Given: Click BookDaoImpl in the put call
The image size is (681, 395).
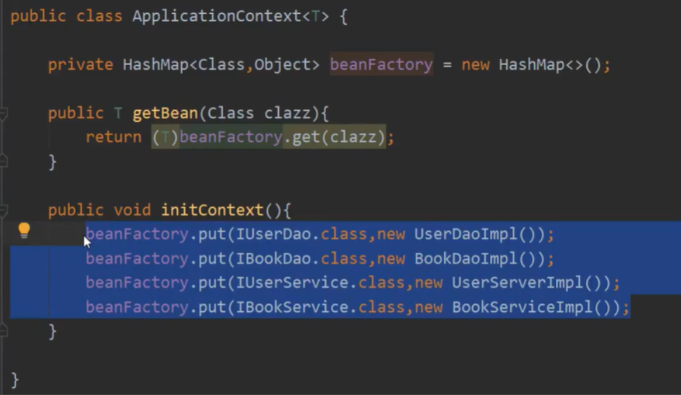Looking at the screenshot, I should [x=466, y=259].
